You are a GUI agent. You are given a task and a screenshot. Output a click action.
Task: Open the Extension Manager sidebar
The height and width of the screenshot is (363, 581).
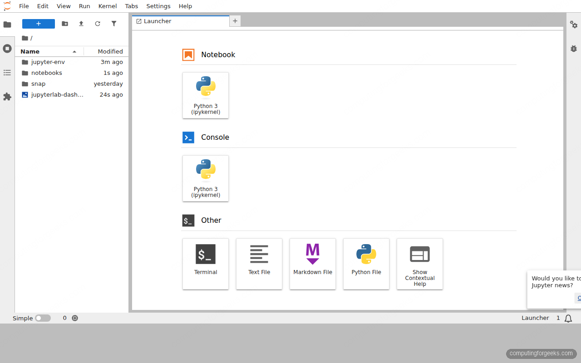click(x=7, y=97)
